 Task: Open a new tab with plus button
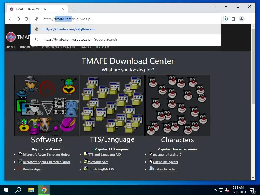point(73,9)
